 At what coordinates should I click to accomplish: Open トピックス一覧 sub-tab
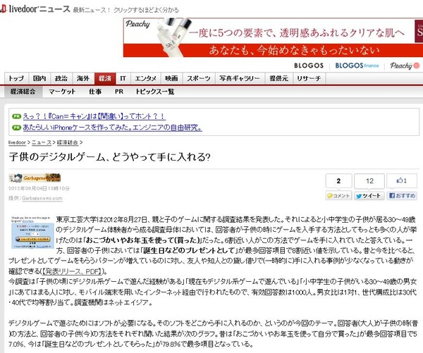point(155,92)
